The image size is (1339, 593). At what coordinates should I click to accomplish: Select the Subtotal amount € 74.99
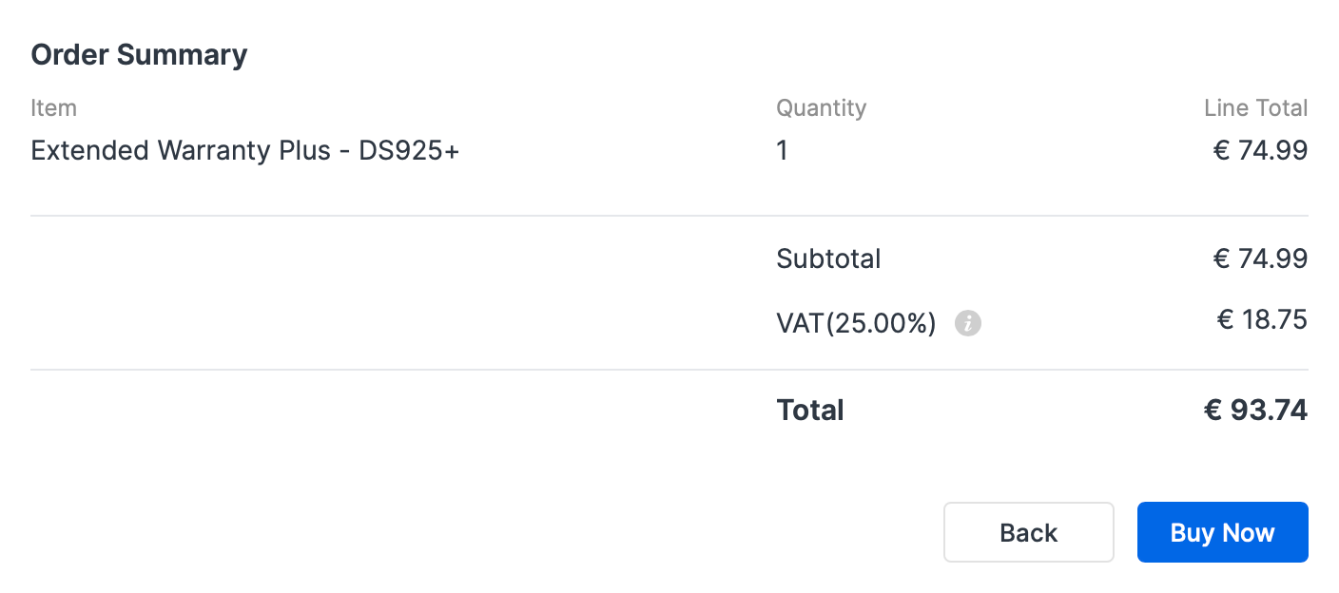coord(1260,258)
